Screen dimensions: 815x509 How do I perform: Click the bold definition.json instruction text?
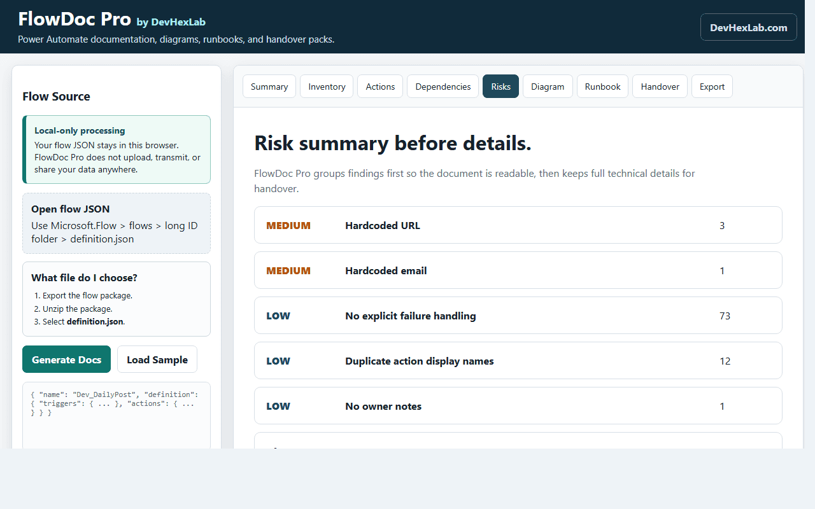(x=95, y=322)
